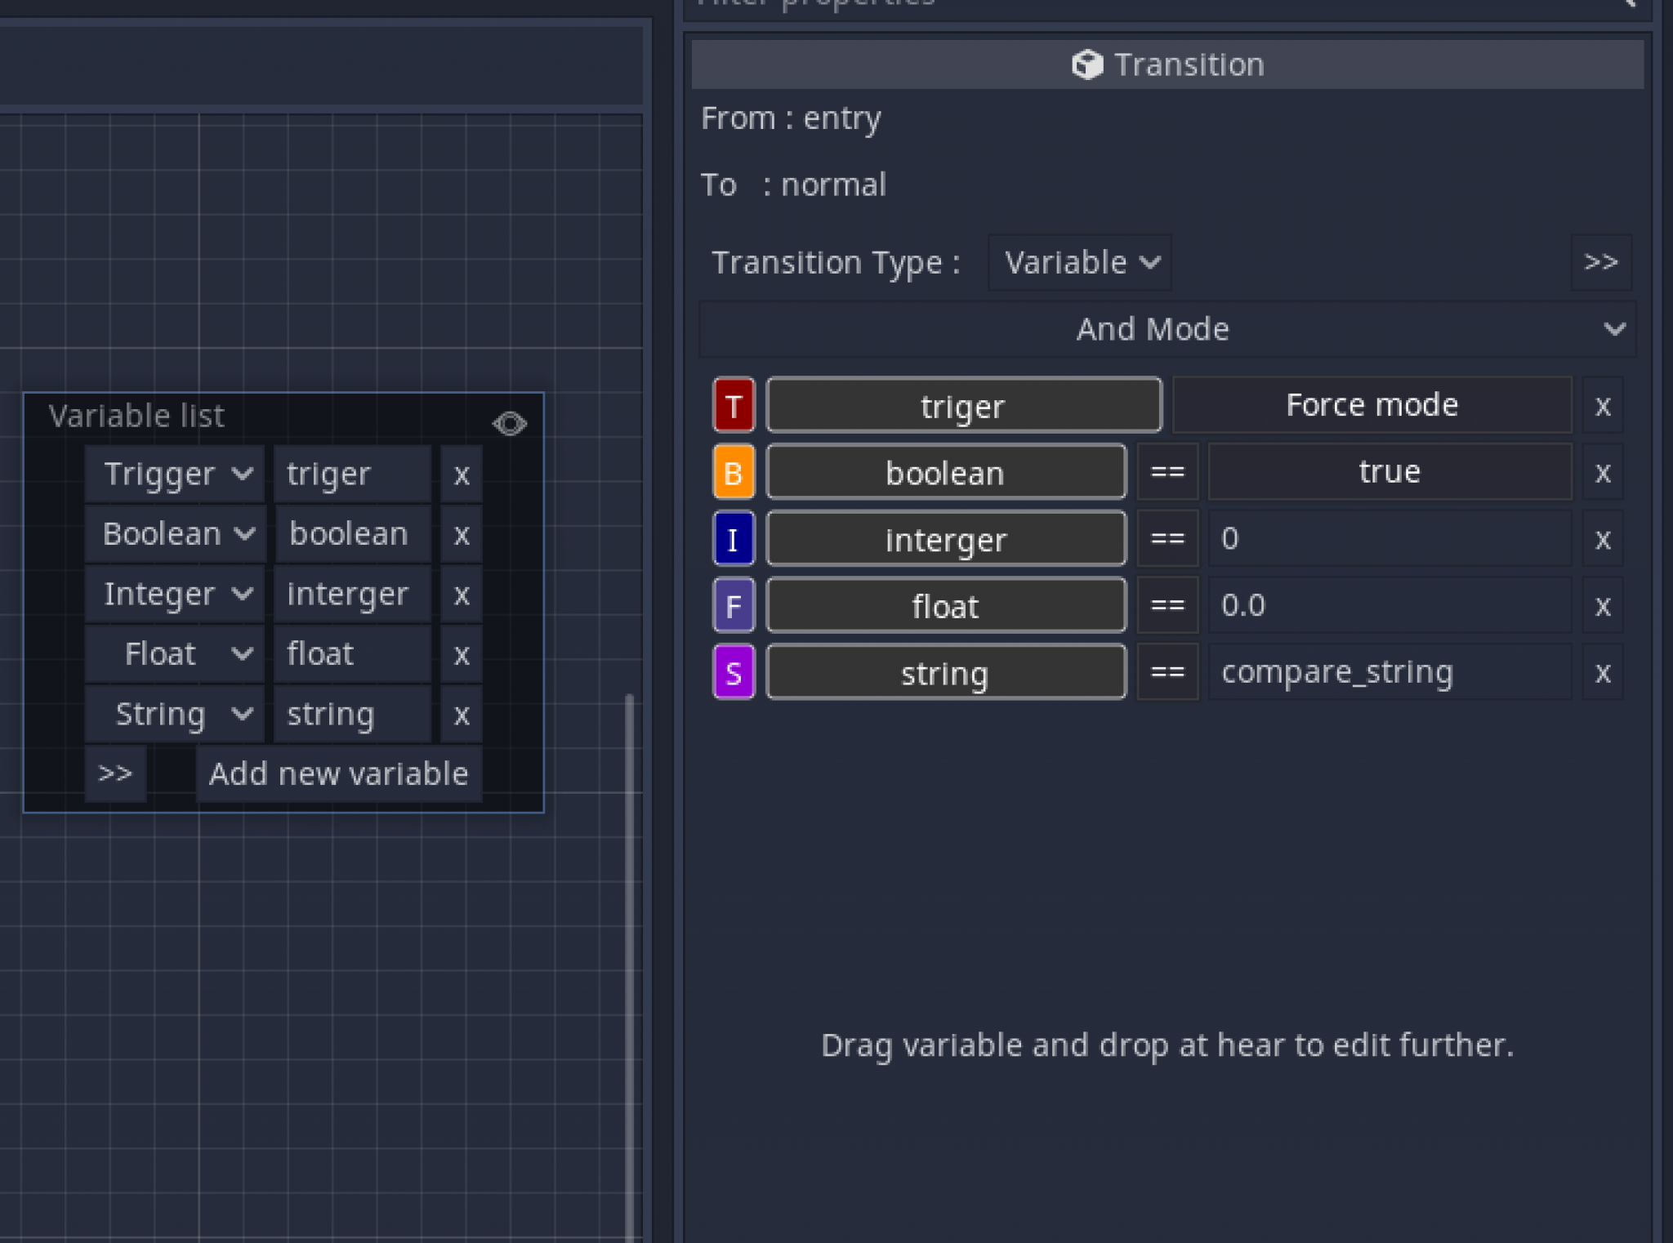Click the purple F float type icon
This screenshot has height=1243, width=1673.
pyautogui.click(x=733, y=605)
